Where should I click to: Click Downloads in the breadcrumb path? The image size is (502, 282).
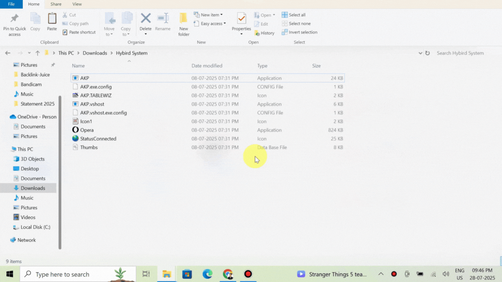(x=95, y=53)
